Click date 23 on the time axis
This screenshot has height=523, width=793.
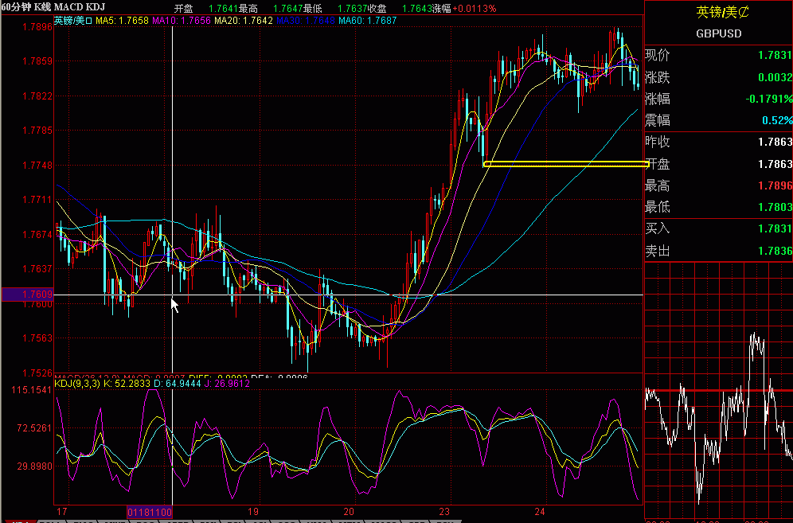tap(444, 511)
